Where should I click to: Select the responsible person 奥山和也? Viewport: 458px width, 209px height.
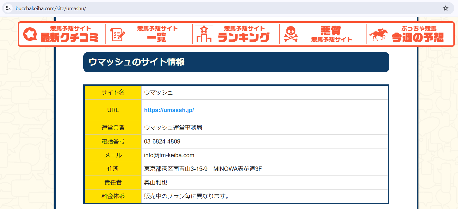[156, 183]
